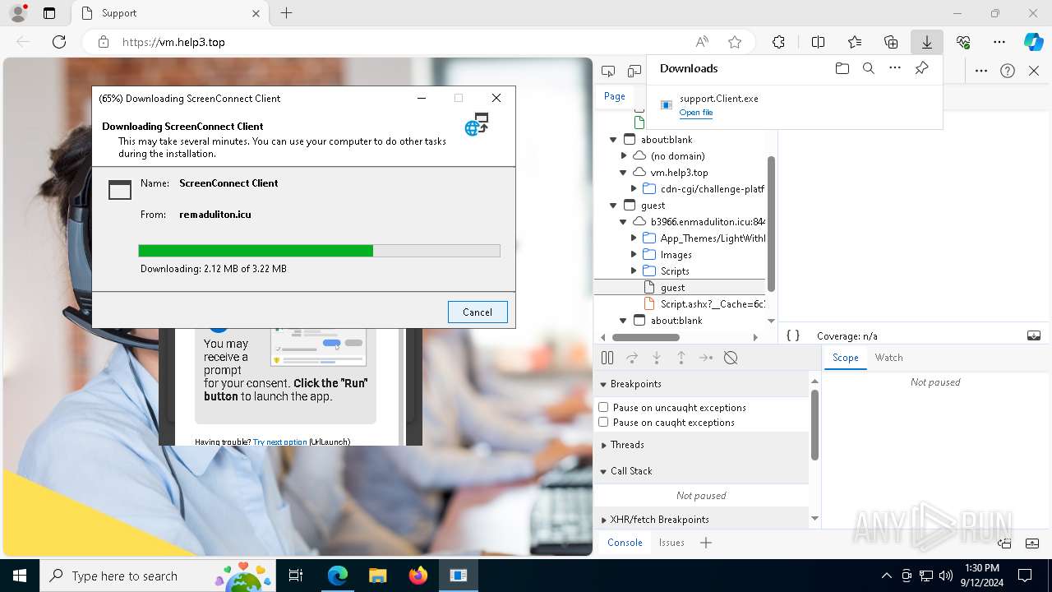Screen dimensions: 1052x592
Task: Click the coverage panel toggle icon
Action: pos(1034,335)
